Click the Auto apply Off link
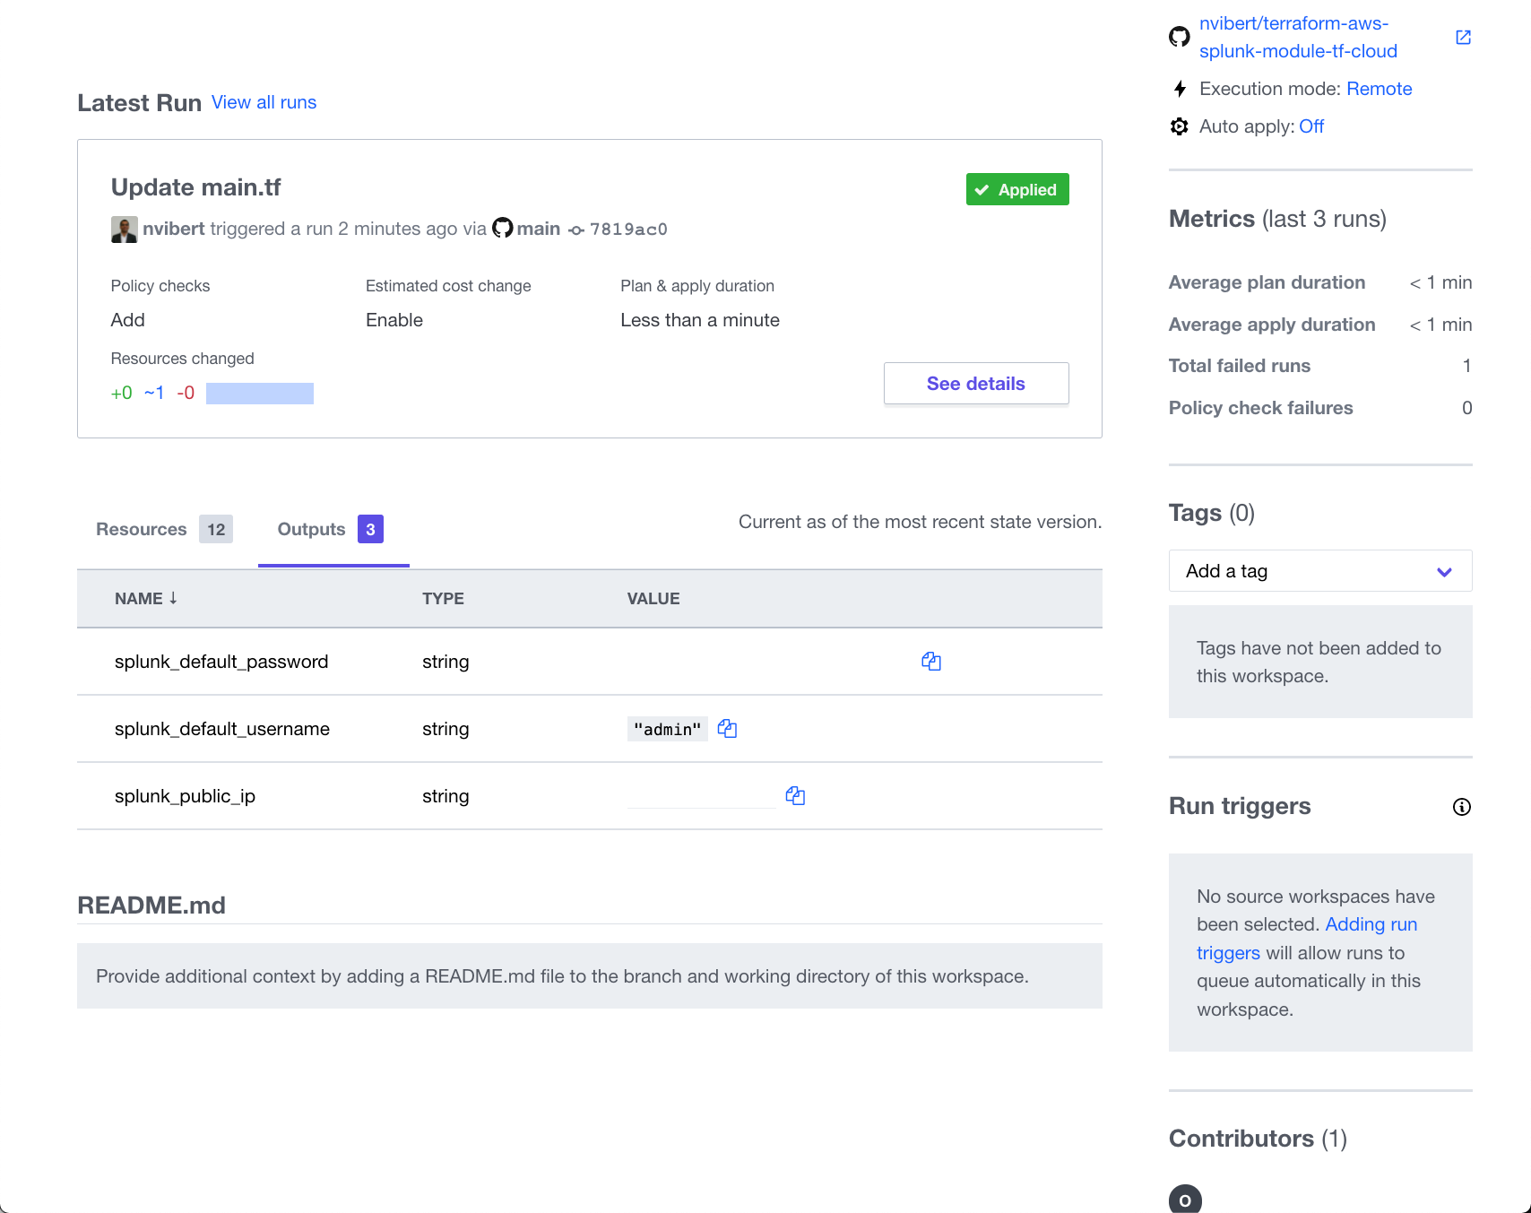 point(1310,126)
